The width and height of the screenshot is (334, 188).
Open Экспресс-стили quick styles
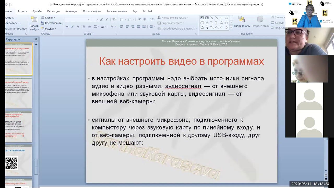click(260, 22)
